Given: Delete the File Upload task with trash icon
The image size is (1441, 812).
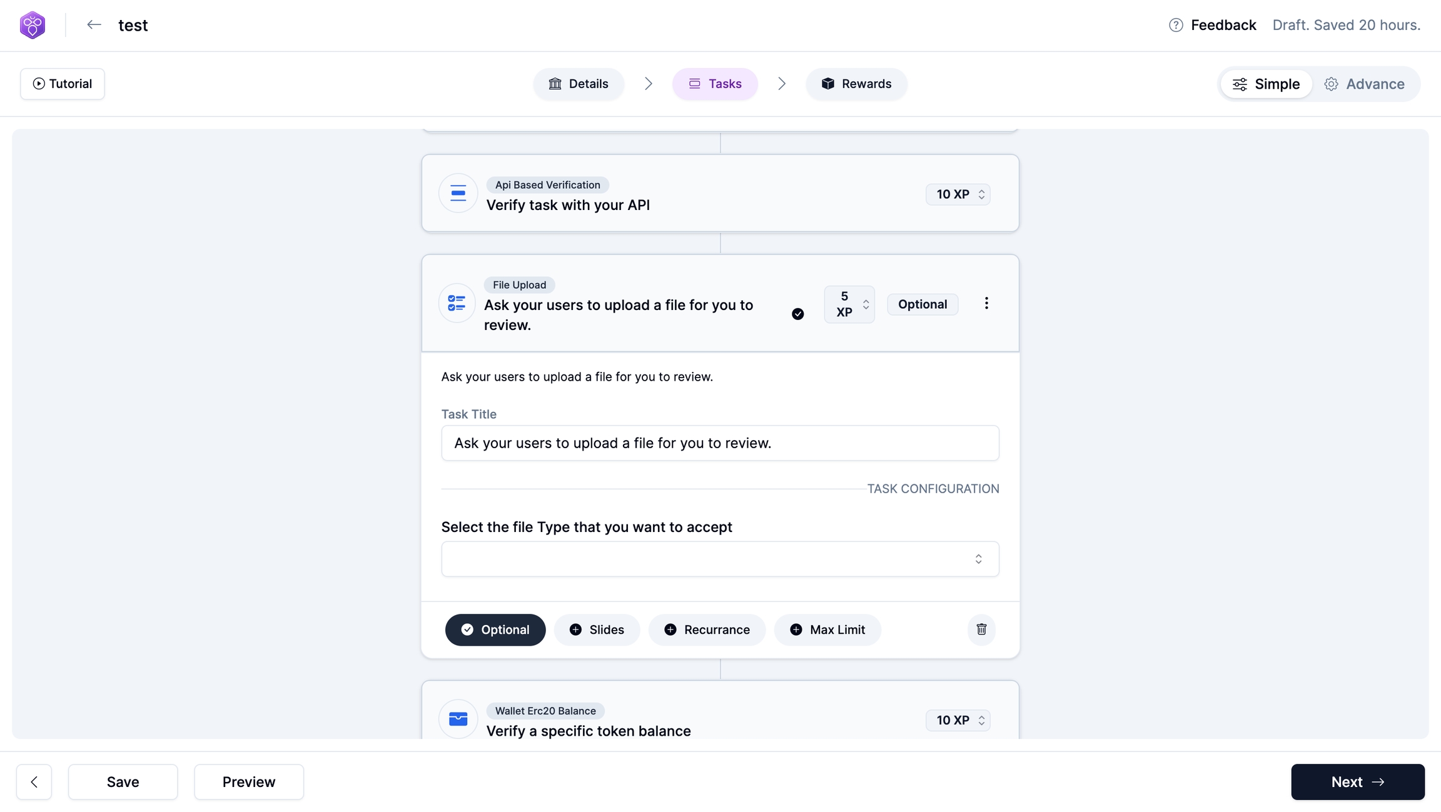Looking at the screenshot, I should [981, 629].
